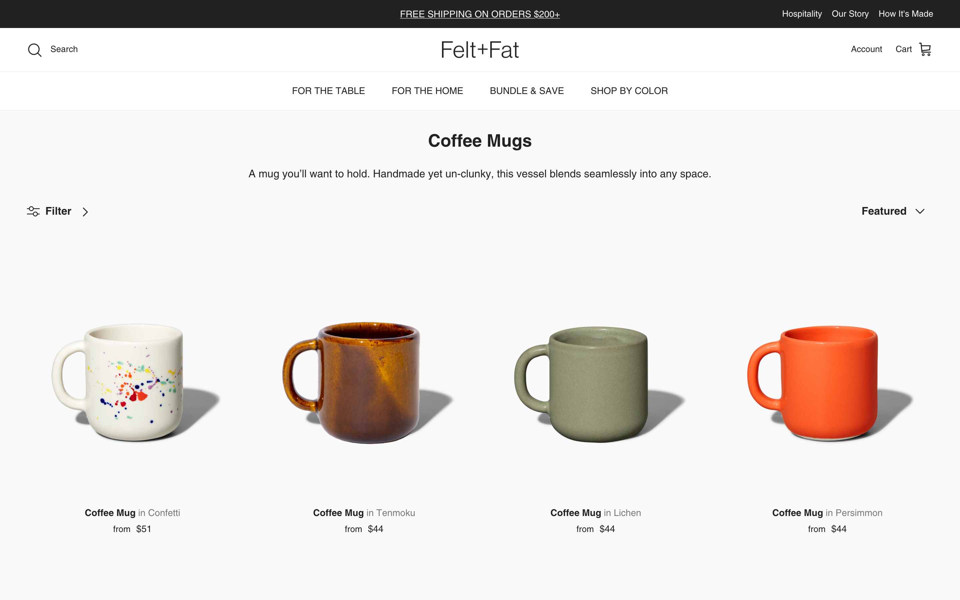
Task: Select the FOR THE HOME menu item
Action: pos(427,91)
